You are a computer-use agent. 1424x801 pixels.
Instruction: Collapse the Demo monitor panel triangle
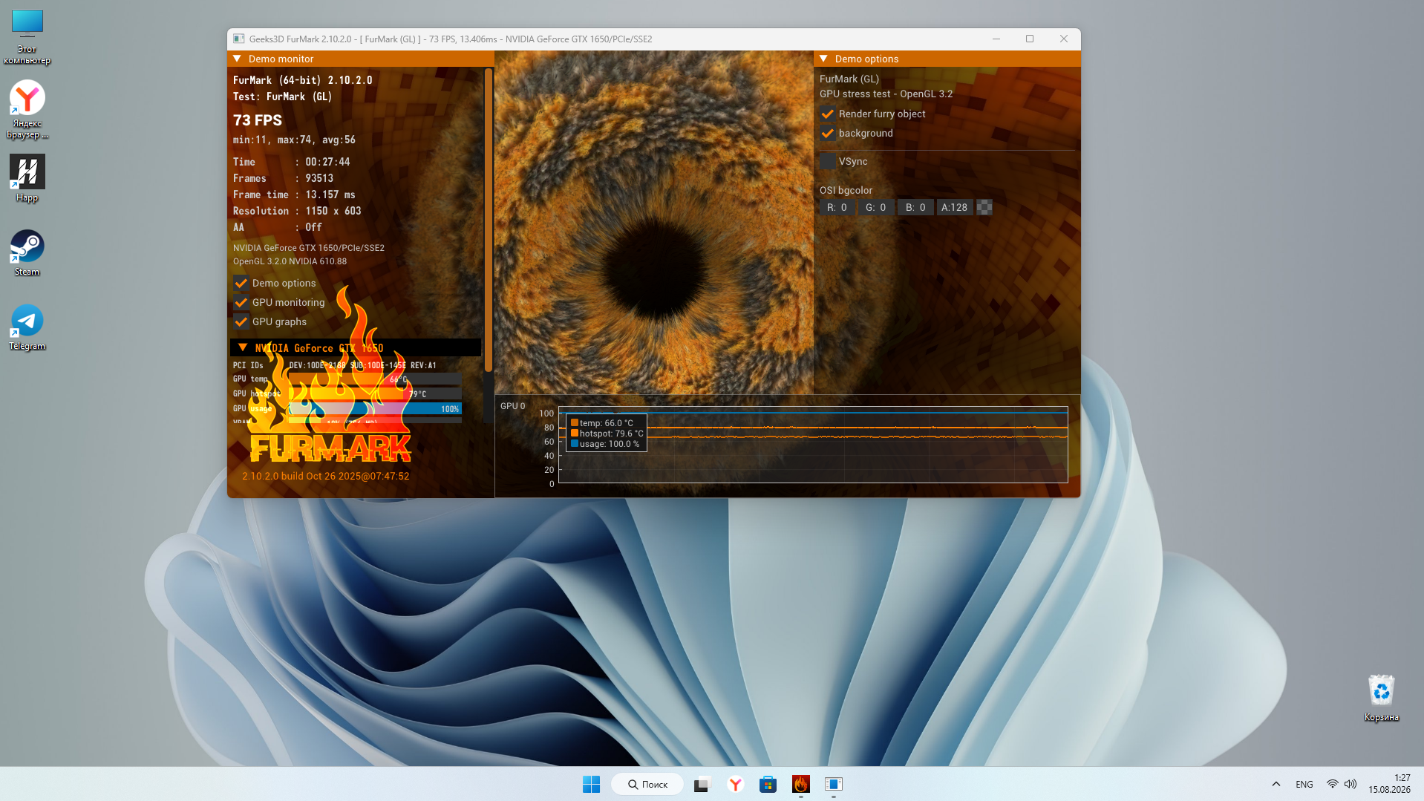238,59
